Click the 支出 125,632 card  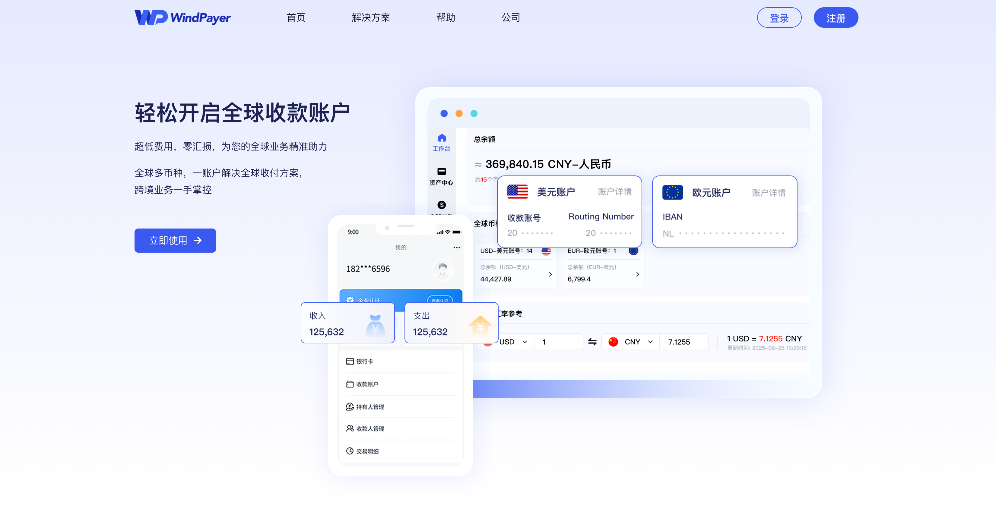451,323
